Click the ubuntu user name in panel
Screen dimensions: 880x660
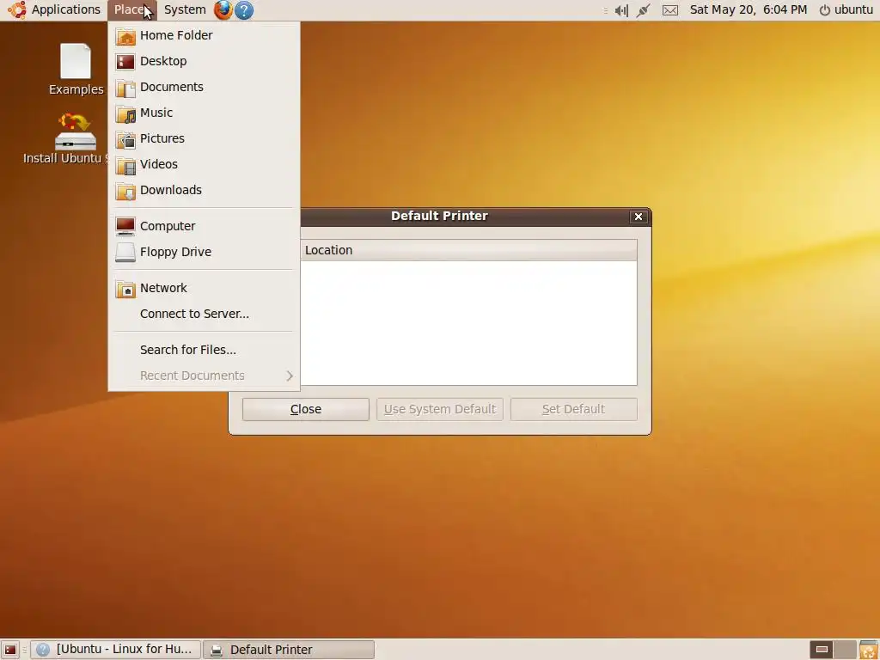tap(853, 9)
